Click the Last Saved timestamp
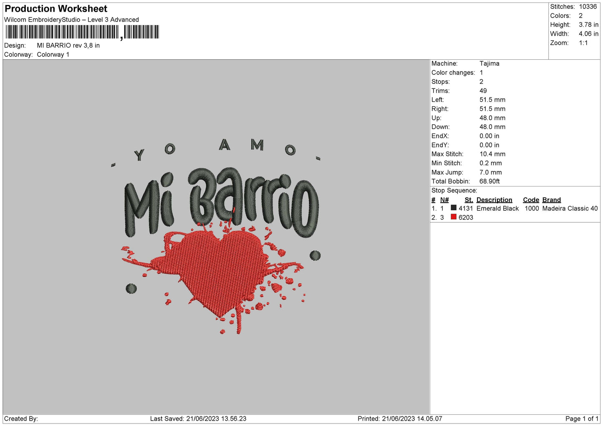Image resolution: width=603 pixels, height=426 pixels. (x=198, y=419)
